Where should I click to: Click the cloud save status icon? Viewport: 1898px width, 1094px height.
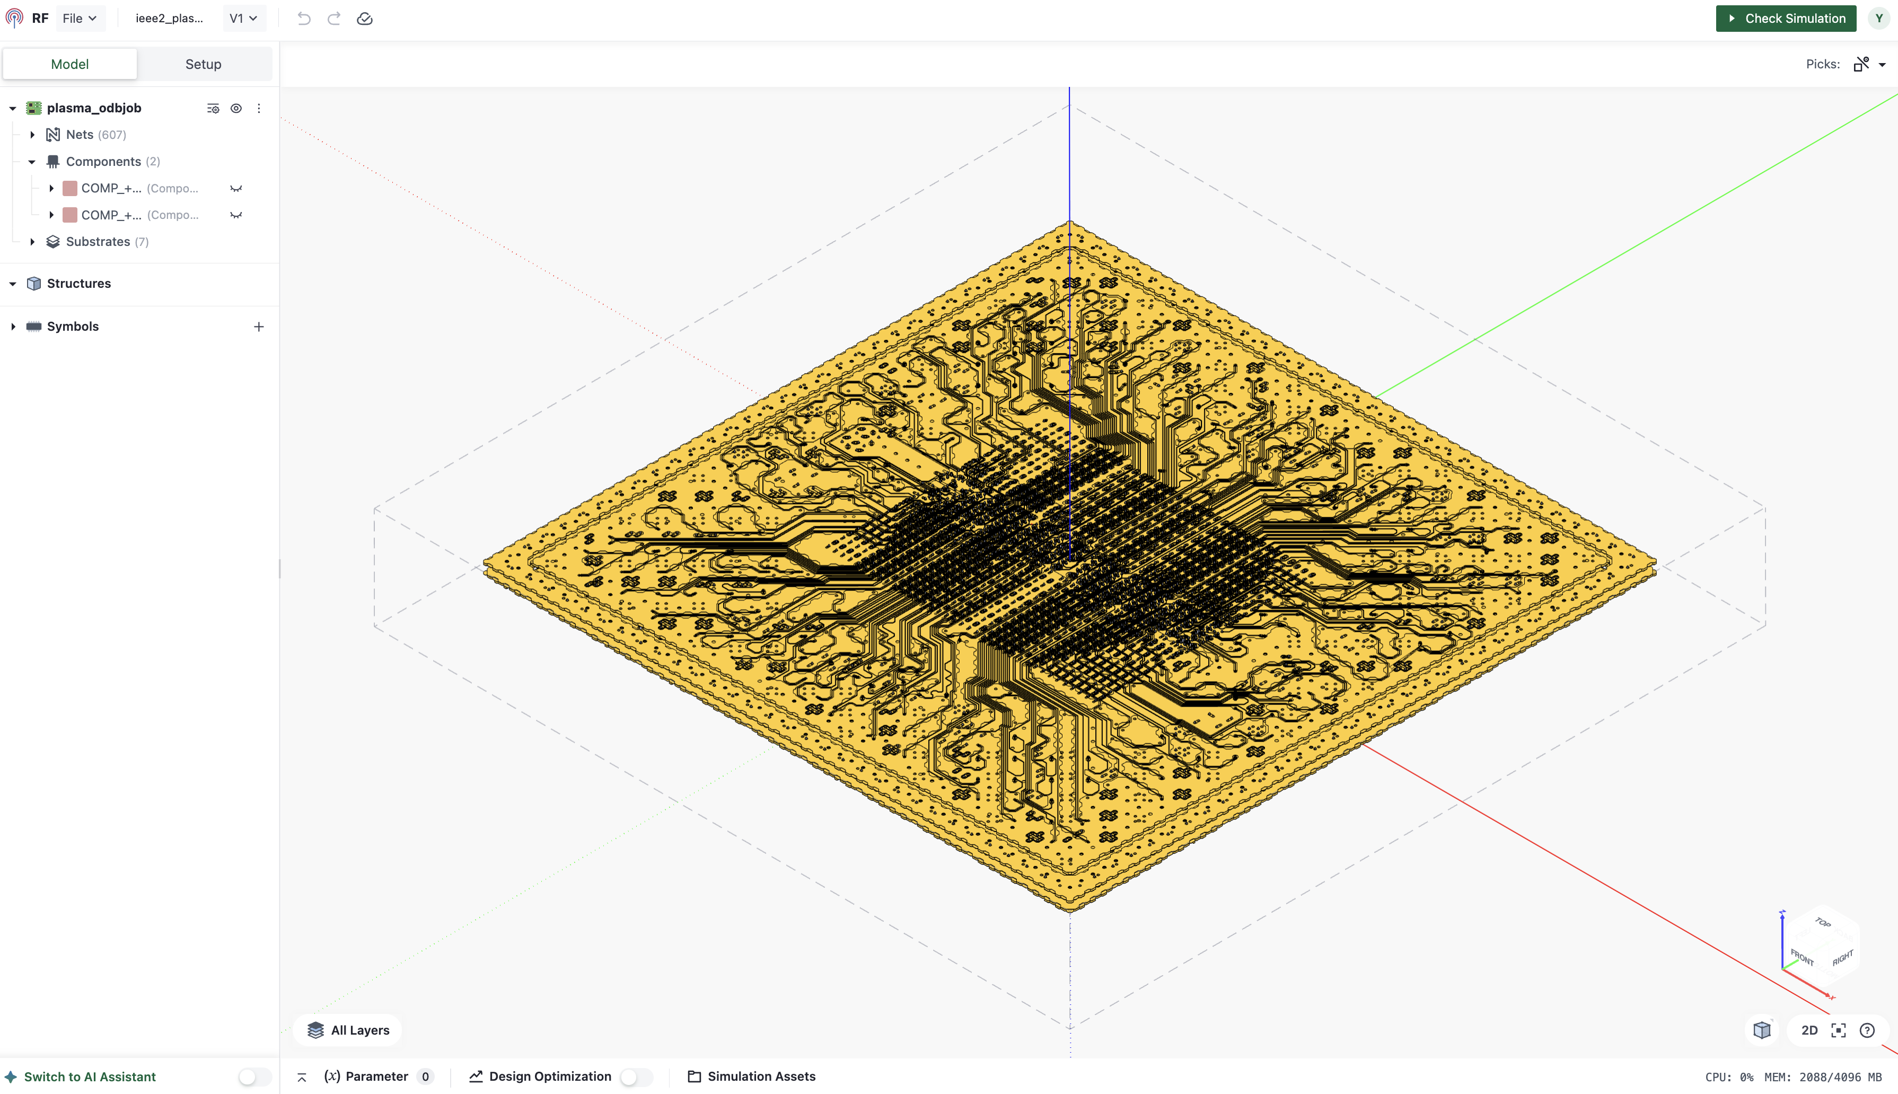coord(364,18)
